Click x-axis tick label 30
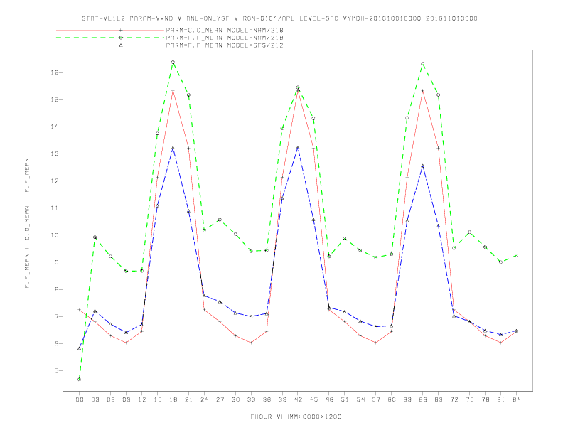Image resolution: width=563 pixels, height=435 pixels. point(235,399)
